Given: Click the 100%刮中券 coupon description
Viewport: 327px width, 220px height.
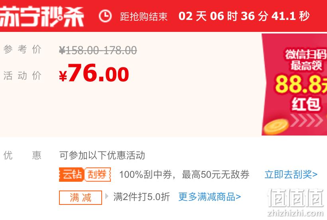Looking at the screenshot, I should click(x=184, y=175).
